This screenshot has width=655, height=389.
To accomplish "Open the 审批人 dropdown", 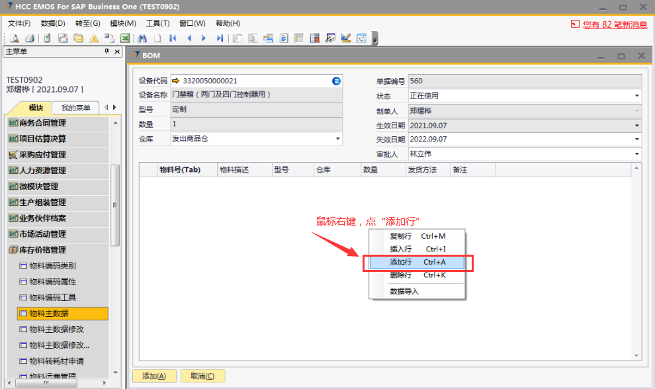I will (x=637, y=154).
